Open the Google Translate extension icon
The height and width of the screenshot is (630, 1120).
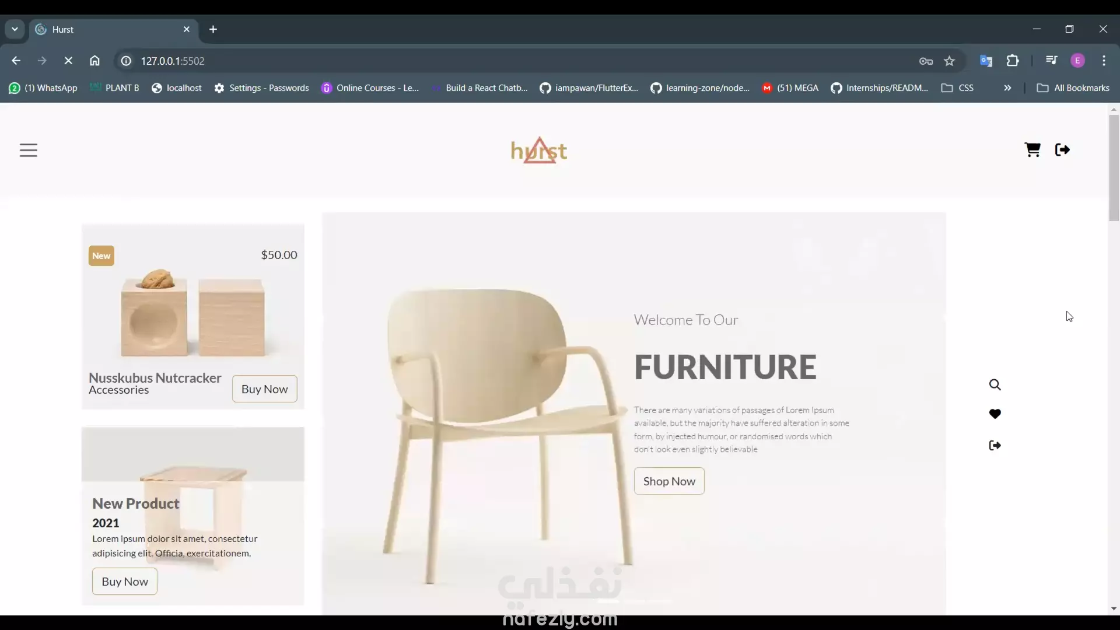986,61
